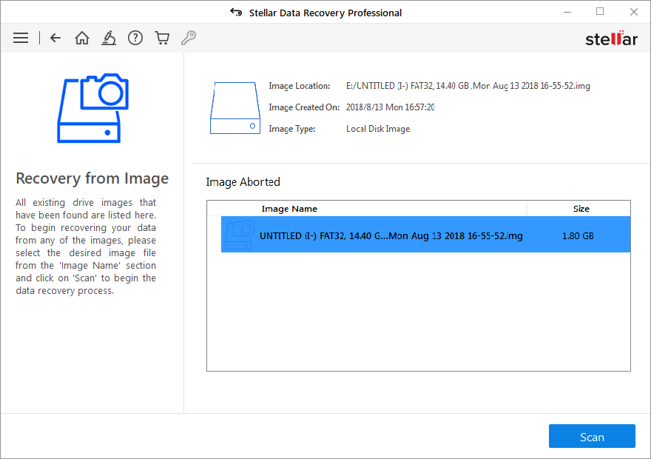Screen dimensions: 651x459
Task: Open the hamburger menu
Action: click(21, 38)
